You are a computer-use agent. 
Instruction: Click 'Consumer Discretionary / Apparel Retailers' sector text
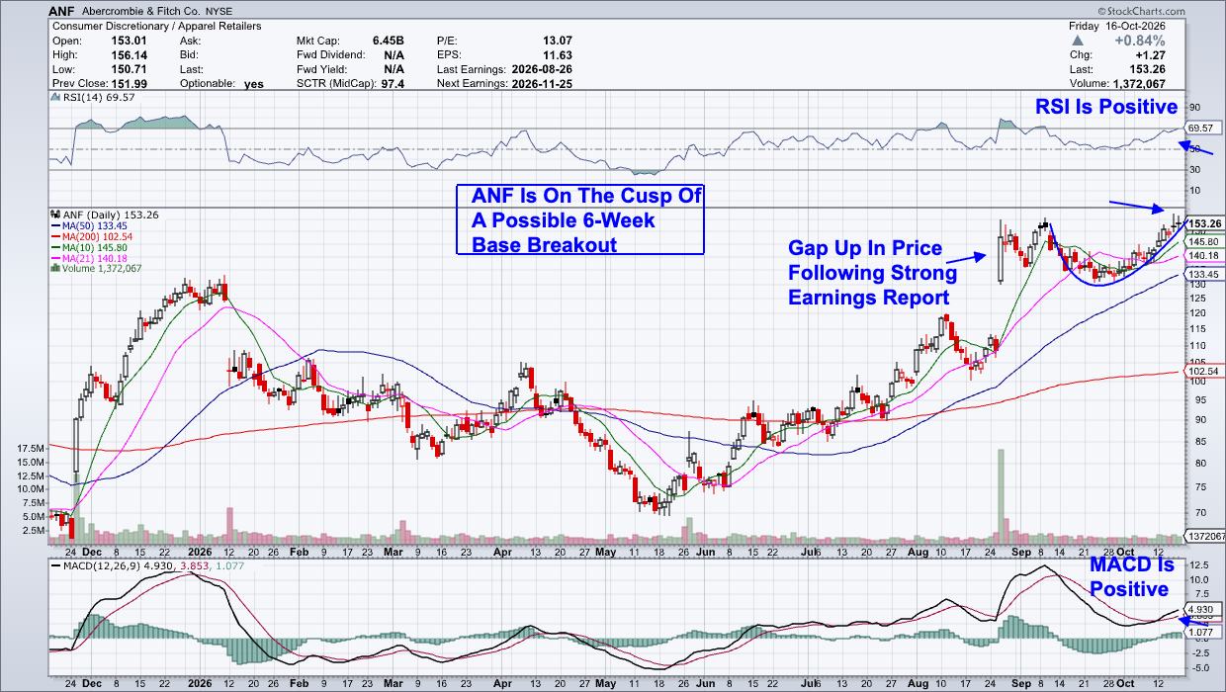(x=159, y=25)
